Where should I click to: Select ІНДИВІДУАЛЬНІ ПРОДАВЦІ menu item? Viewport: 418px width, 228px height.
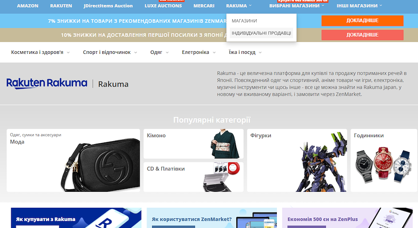[261, 33]
